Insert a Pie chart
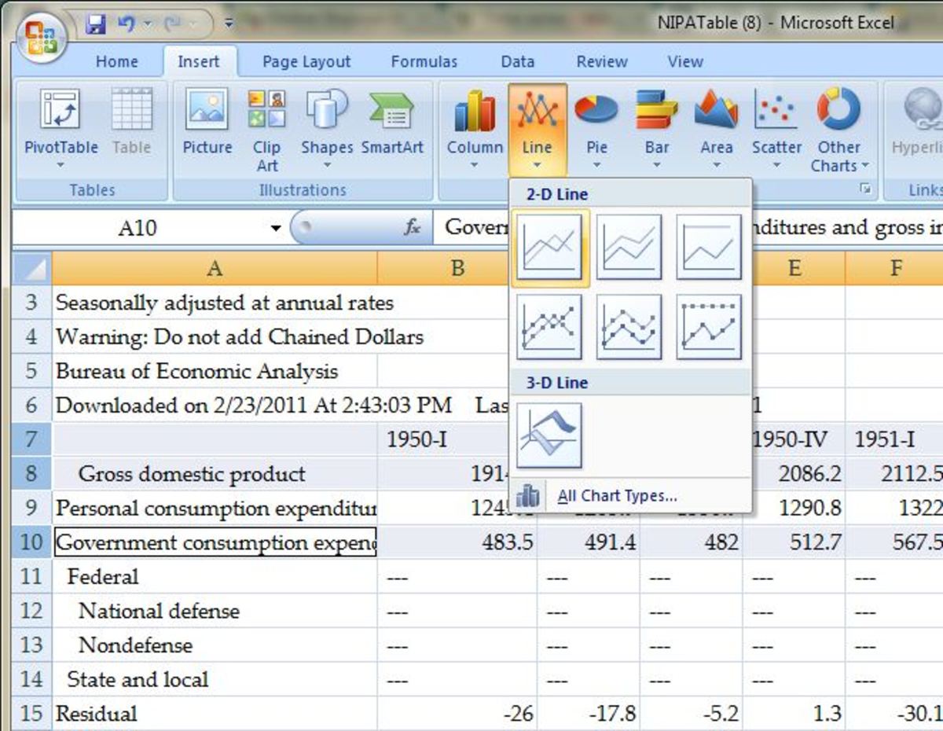Viewport: 943px width, 731px height. point(596,126)
